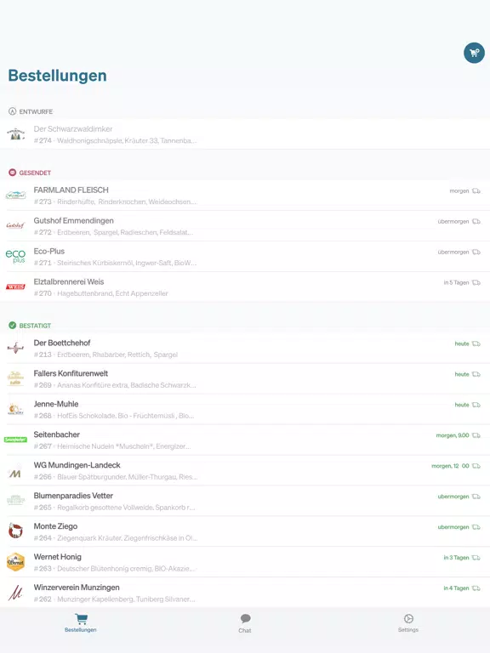The image size is (490, 653).
Task: Click the Gutshof Emmendingen logo
Action: pos(15,225)
